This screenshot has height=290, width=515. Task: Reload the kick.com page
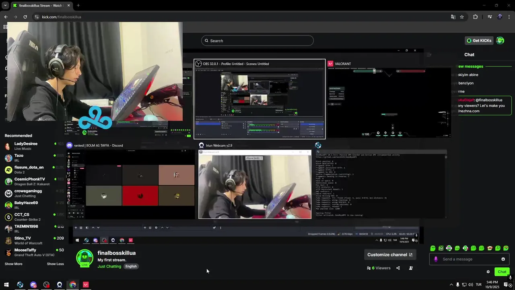point(25,17)
